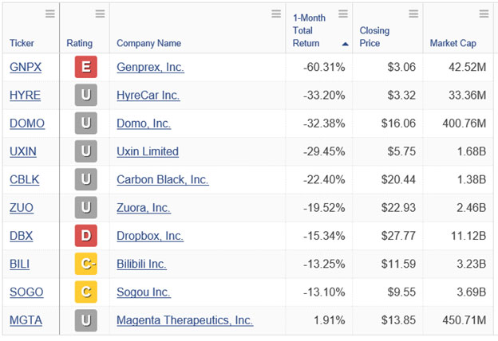Open the Magenta Therapeutics, Inc. company link

point(185,320)
